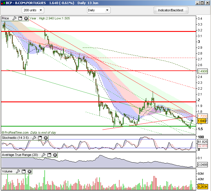
Task: Click the 0.0488 ATR value tag
Action: (x=203, y=165)
